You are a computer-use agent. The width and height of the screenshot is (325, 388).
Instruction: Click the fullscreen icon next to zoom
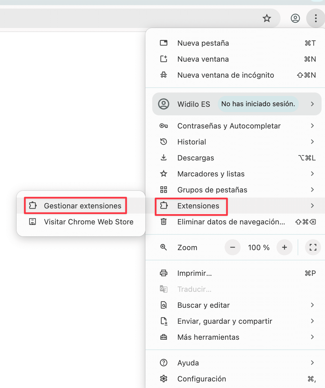[x=313, y=247]
